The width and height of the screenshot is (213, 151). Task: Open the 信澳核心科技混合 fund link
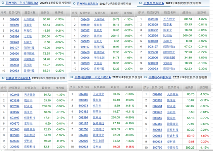click(160, 77)
